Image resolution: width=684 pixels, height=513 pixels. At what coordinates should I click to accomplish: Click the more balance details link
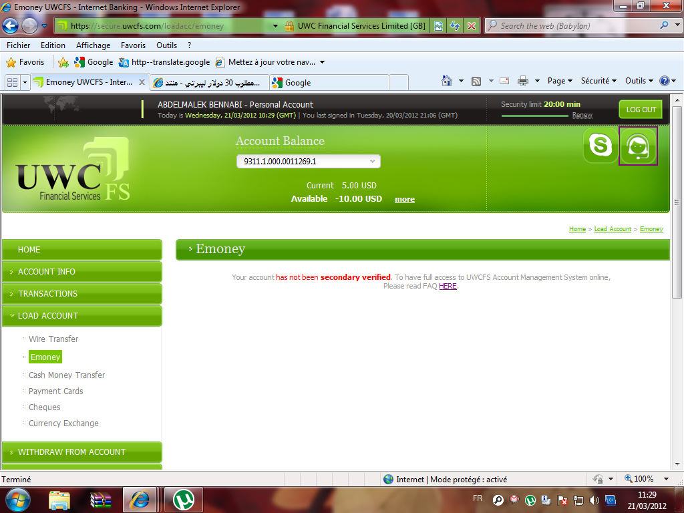click(x=405, y=199)
